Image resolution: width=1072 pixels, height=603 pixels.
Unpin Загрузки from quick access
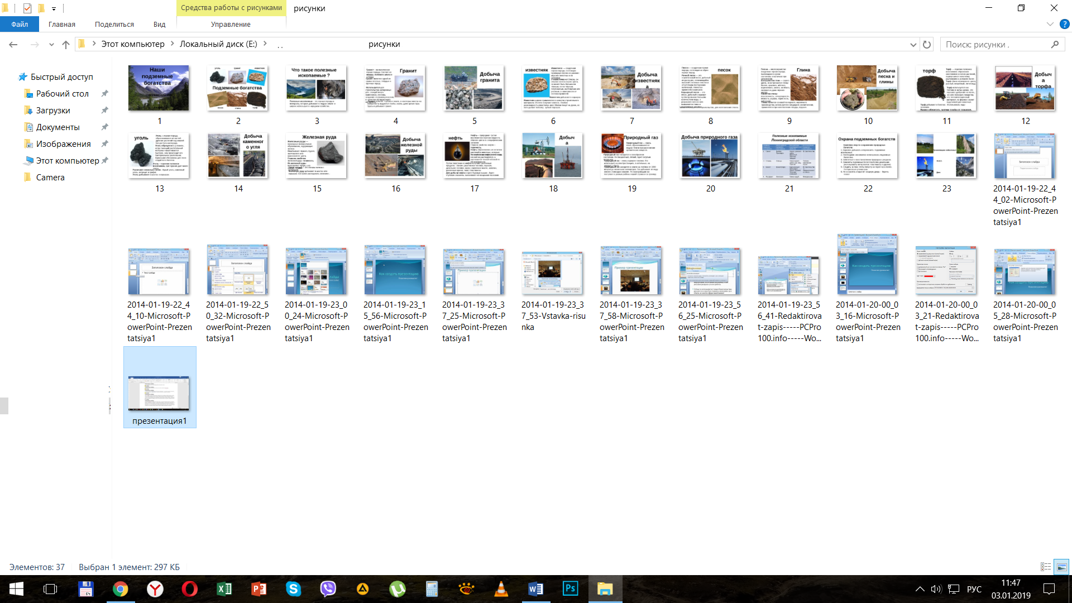[104, 111]
